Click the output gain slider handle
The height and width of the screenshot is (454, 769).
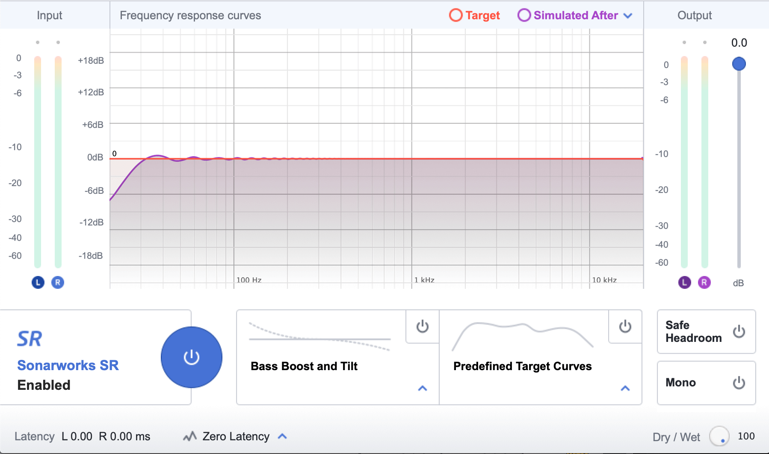point(739,64)
